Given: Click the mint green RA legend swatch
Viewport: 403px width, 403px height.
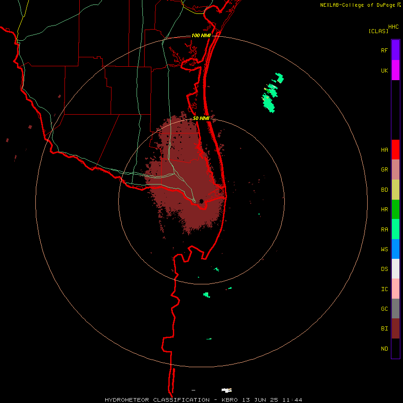Looking at the screenshot, I should coord(395,229).
